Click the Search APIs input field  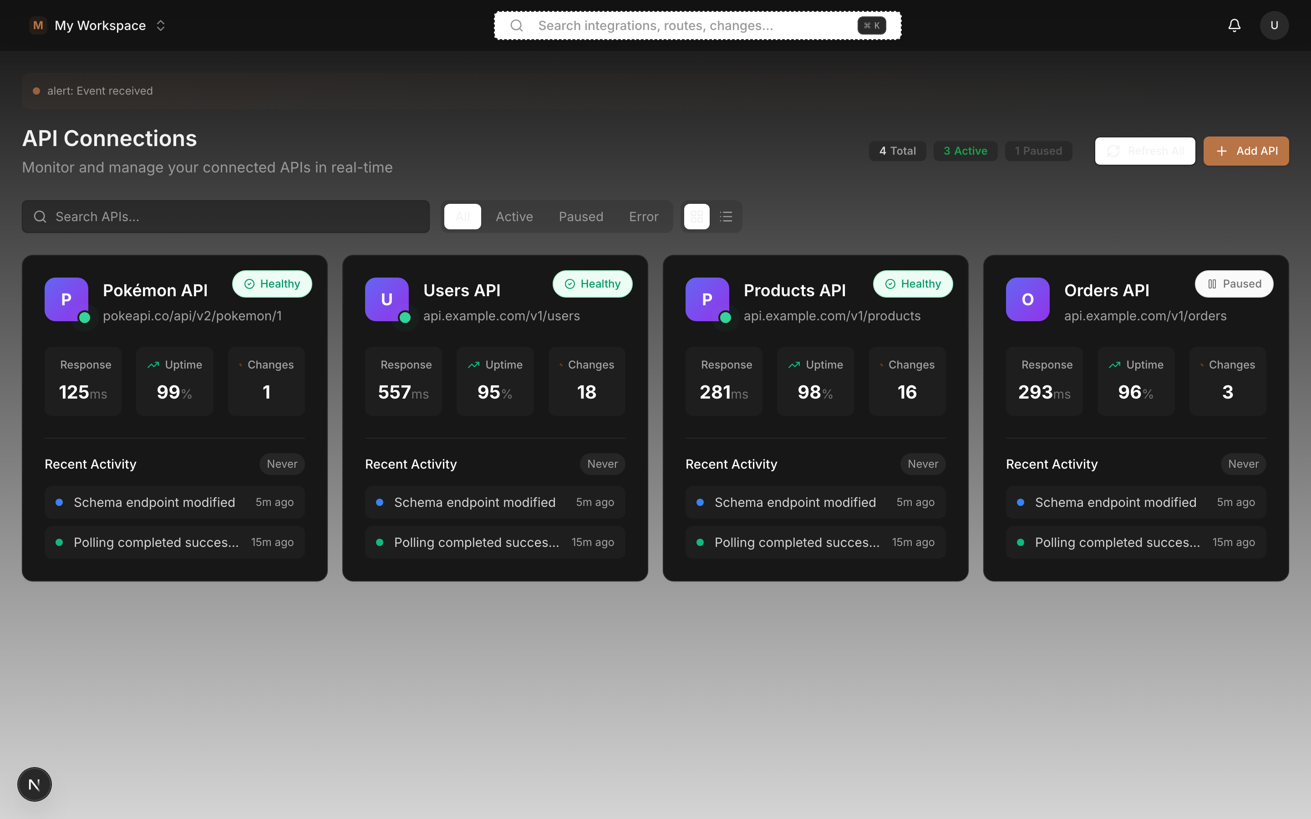click(225, 216)
